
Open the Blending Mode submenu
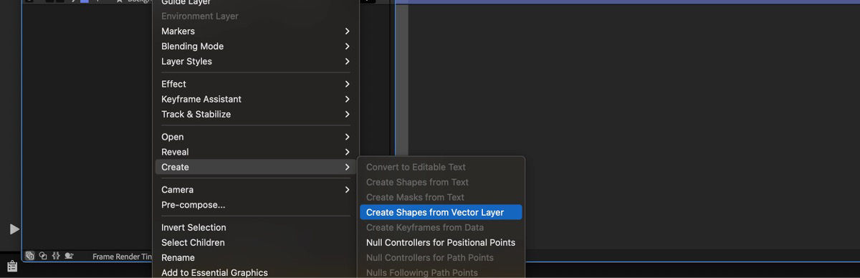click(255, 46)
